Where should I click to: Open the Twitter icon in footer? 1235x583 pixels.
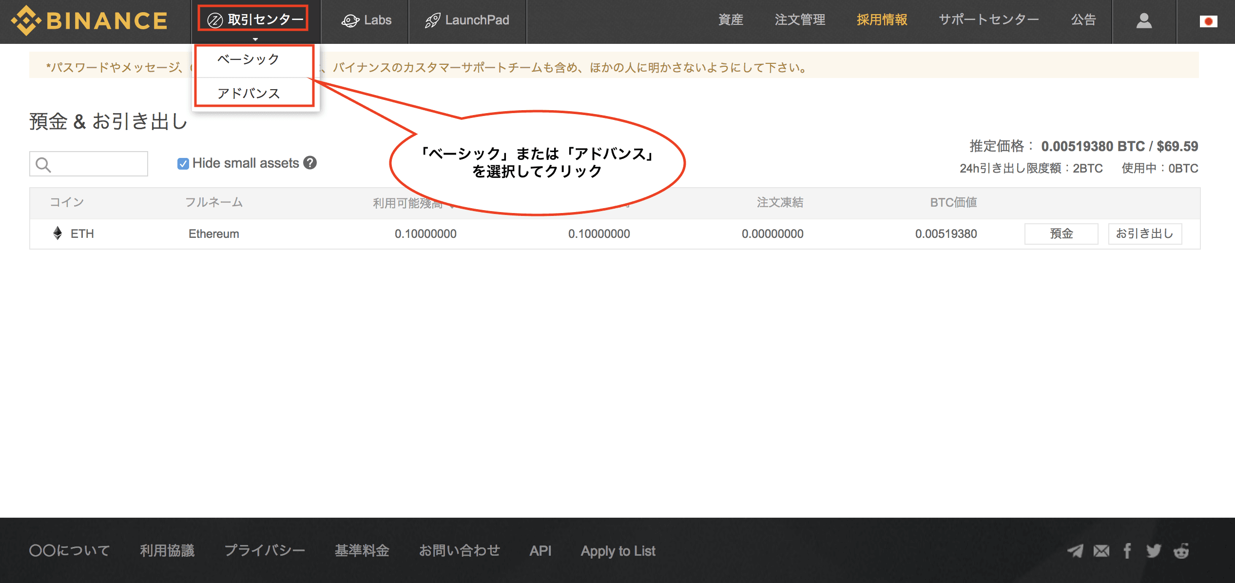(x=1154, y=551)
